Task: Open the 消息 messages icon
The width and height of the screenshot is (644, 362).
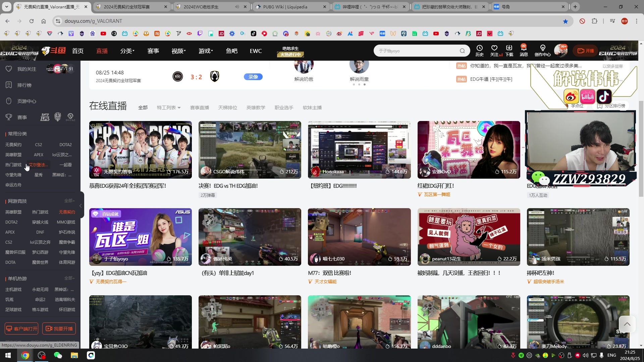Action: pos(524,51)
